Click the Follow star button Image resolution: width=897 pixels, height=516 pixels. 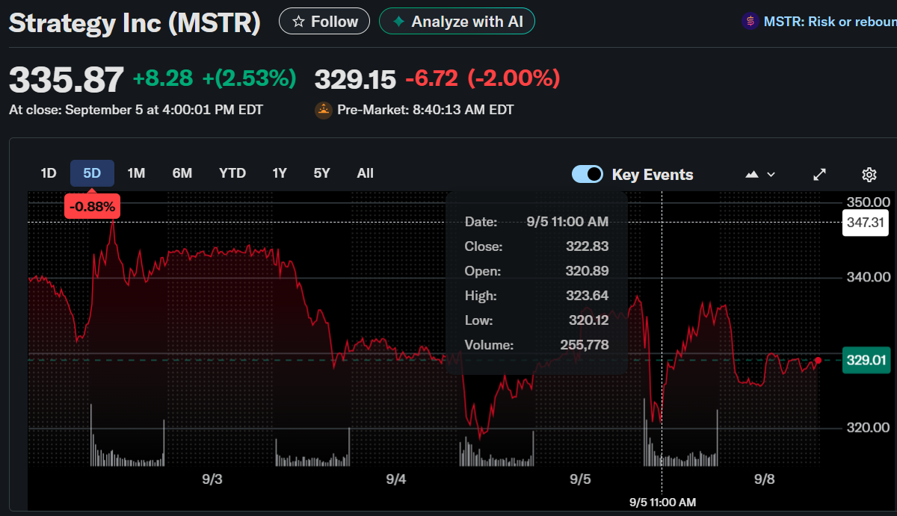coord(324,22)
